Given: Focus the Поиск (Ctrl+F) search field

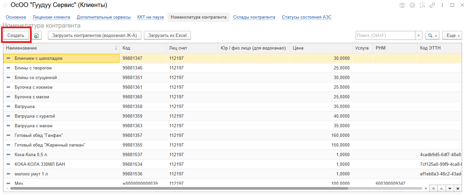Looking at the screenshot, I should 385,36.
